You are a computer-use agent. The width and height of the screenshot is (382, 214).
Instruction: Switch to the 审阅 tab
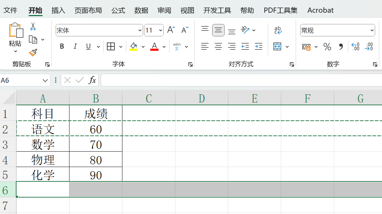tap(164, 10)
